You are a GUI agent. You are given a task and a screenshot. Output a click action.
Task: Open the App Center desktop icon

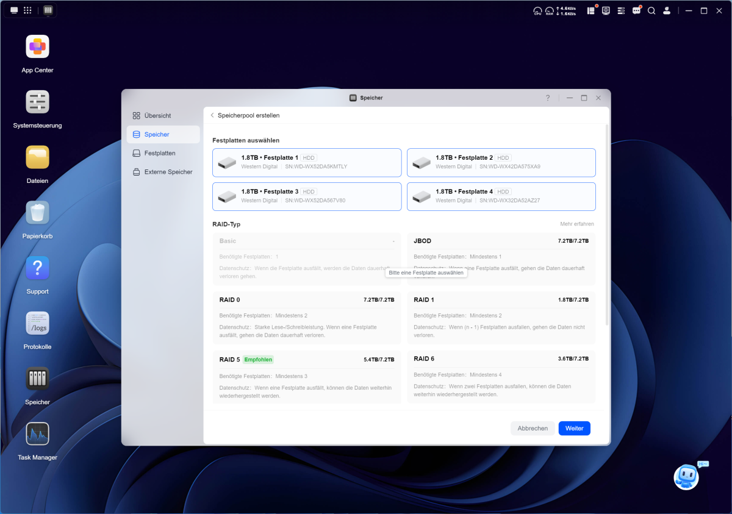[37, 47]
